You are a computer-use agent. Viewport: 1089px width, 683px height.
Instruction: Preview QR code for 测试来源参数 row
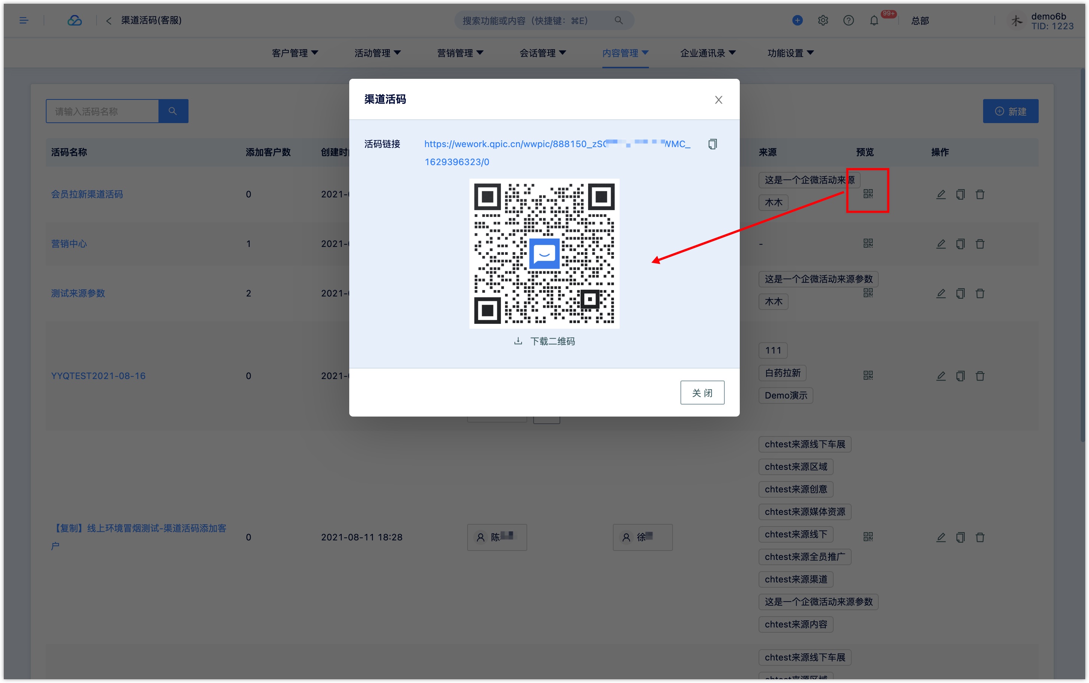[867, 293]
